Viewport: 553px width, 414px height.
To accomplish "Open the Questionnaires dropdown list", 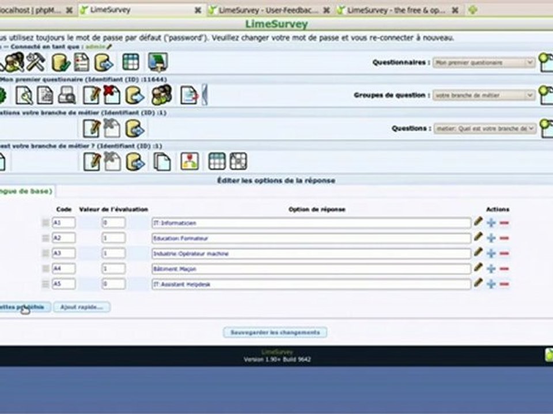I will tap(483, 63).
